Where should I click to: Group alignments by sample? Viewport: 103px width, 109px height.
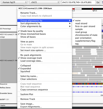(x=87, y=29)
